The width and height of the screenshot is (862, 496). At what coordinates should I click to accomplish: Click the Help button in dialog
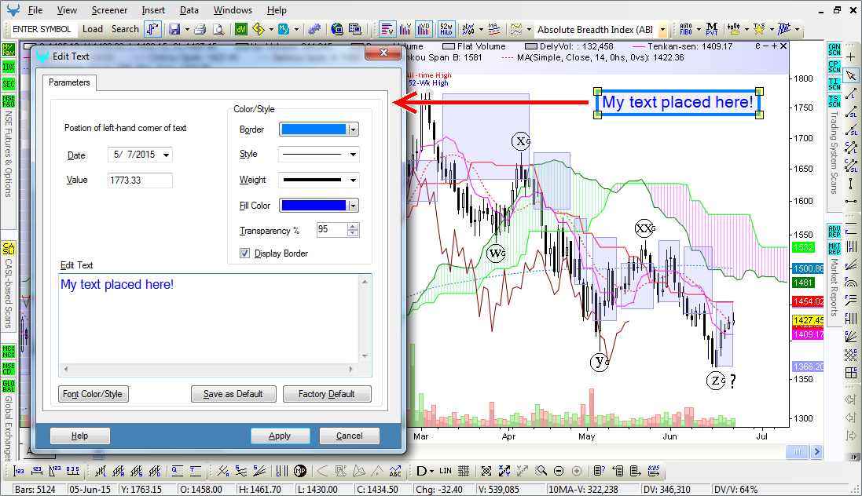(x=79, y=436)
